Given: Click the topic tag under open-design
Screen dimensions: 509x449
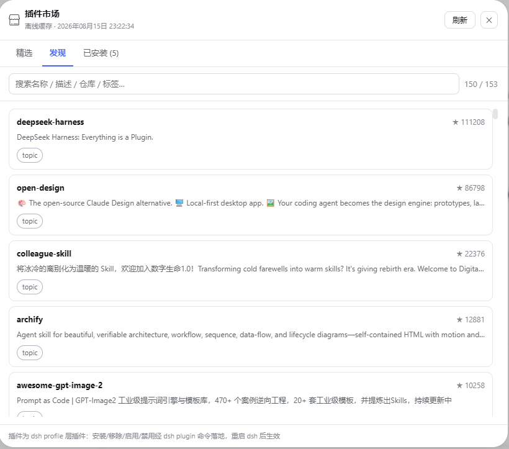Looking at the screenshot, I should coord(30,222).
